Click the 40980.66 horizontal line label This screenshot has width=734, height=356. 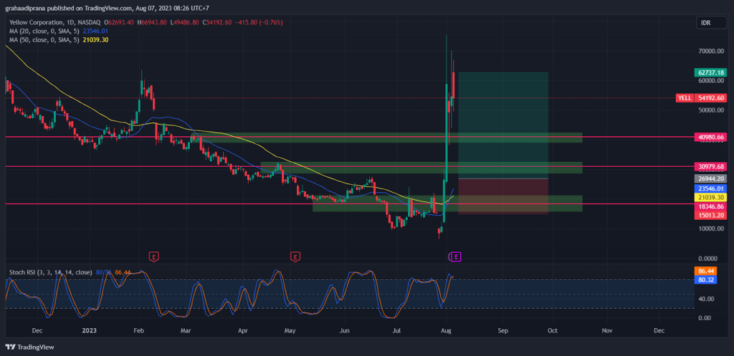click(711, 137)
